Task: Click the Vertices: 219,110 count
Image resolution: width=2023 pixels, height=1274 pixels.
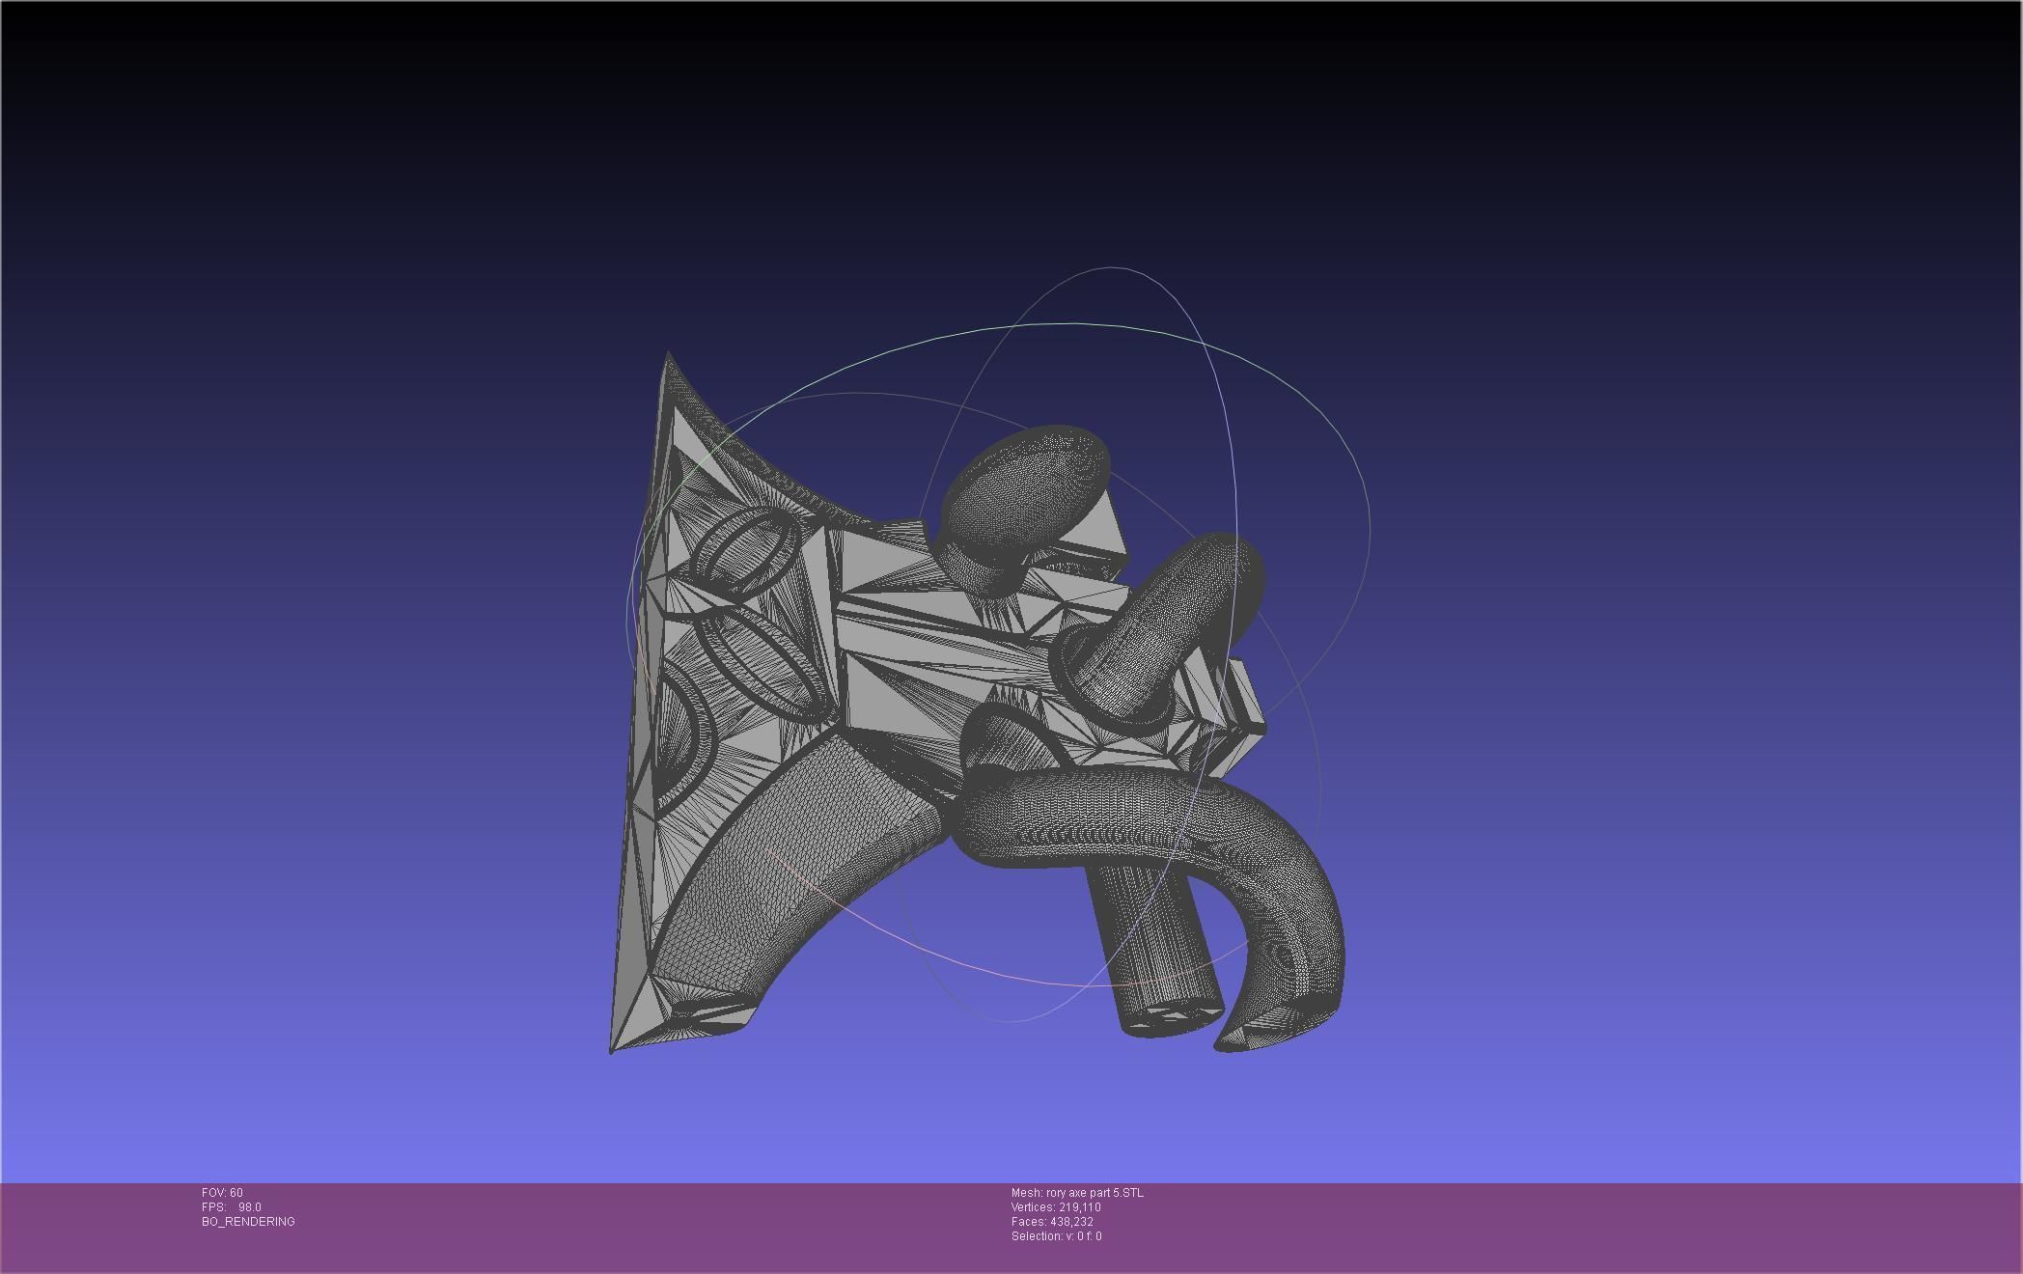Action: click(1056, 1207)
